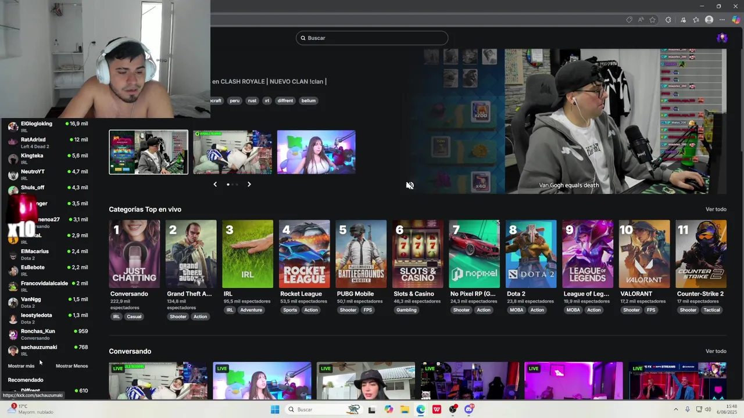Click ElGlogloking channel avatar in sidebar

[x=13, y=127]
